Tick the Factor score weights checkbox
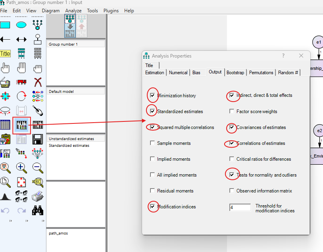 tap(232, 112)
